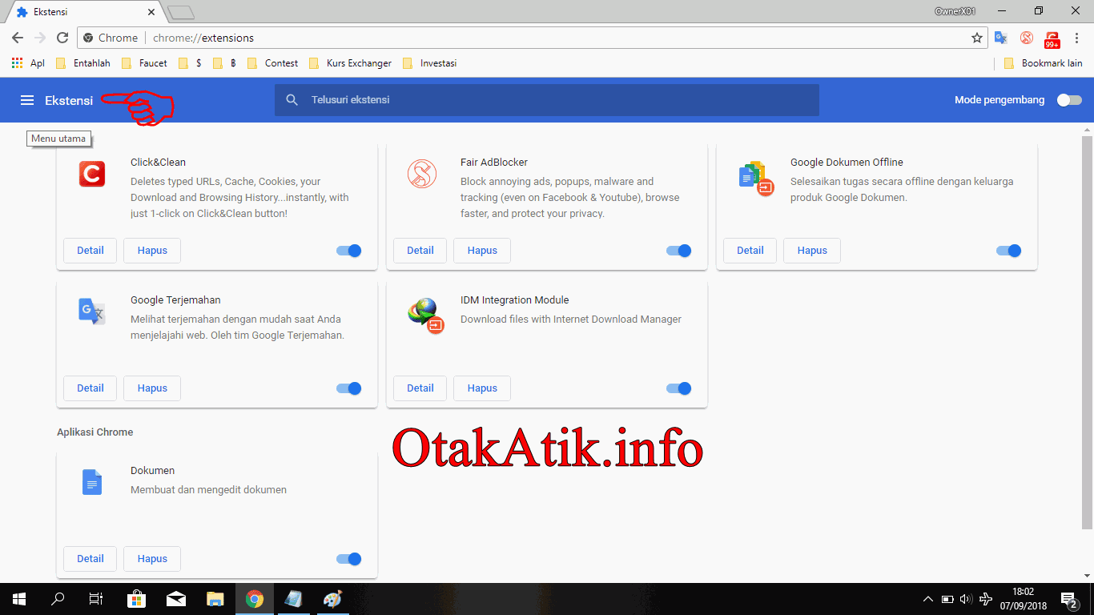The image size is (1094, 615).
Task: Click Hapus for Dokumen app
Action: click(152, 559)
